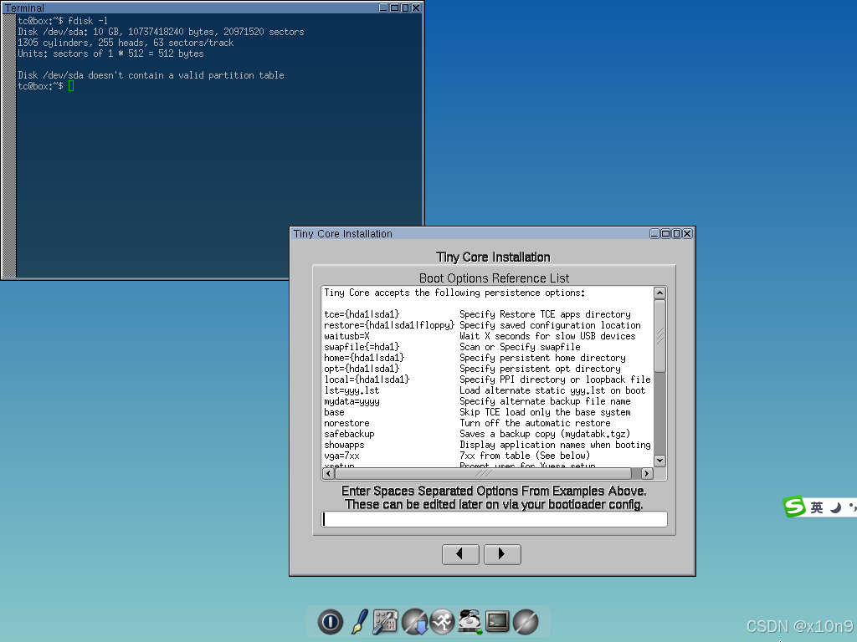Select the 'mydata=yyyy' option line

click(x=352, y=402)
